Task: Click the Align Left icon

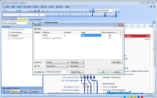Action: (59, 15)
